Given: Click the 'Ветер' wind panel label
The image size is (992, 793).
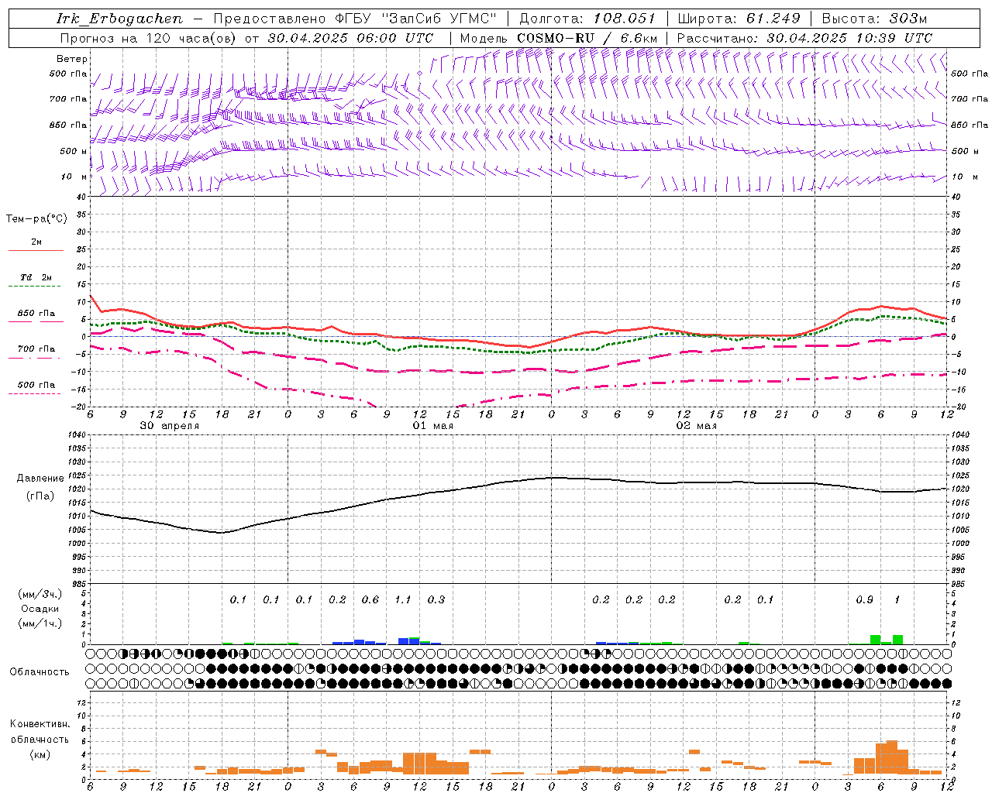Looking at the screenshot, I should pyautogui.click(x=71, y=59).
